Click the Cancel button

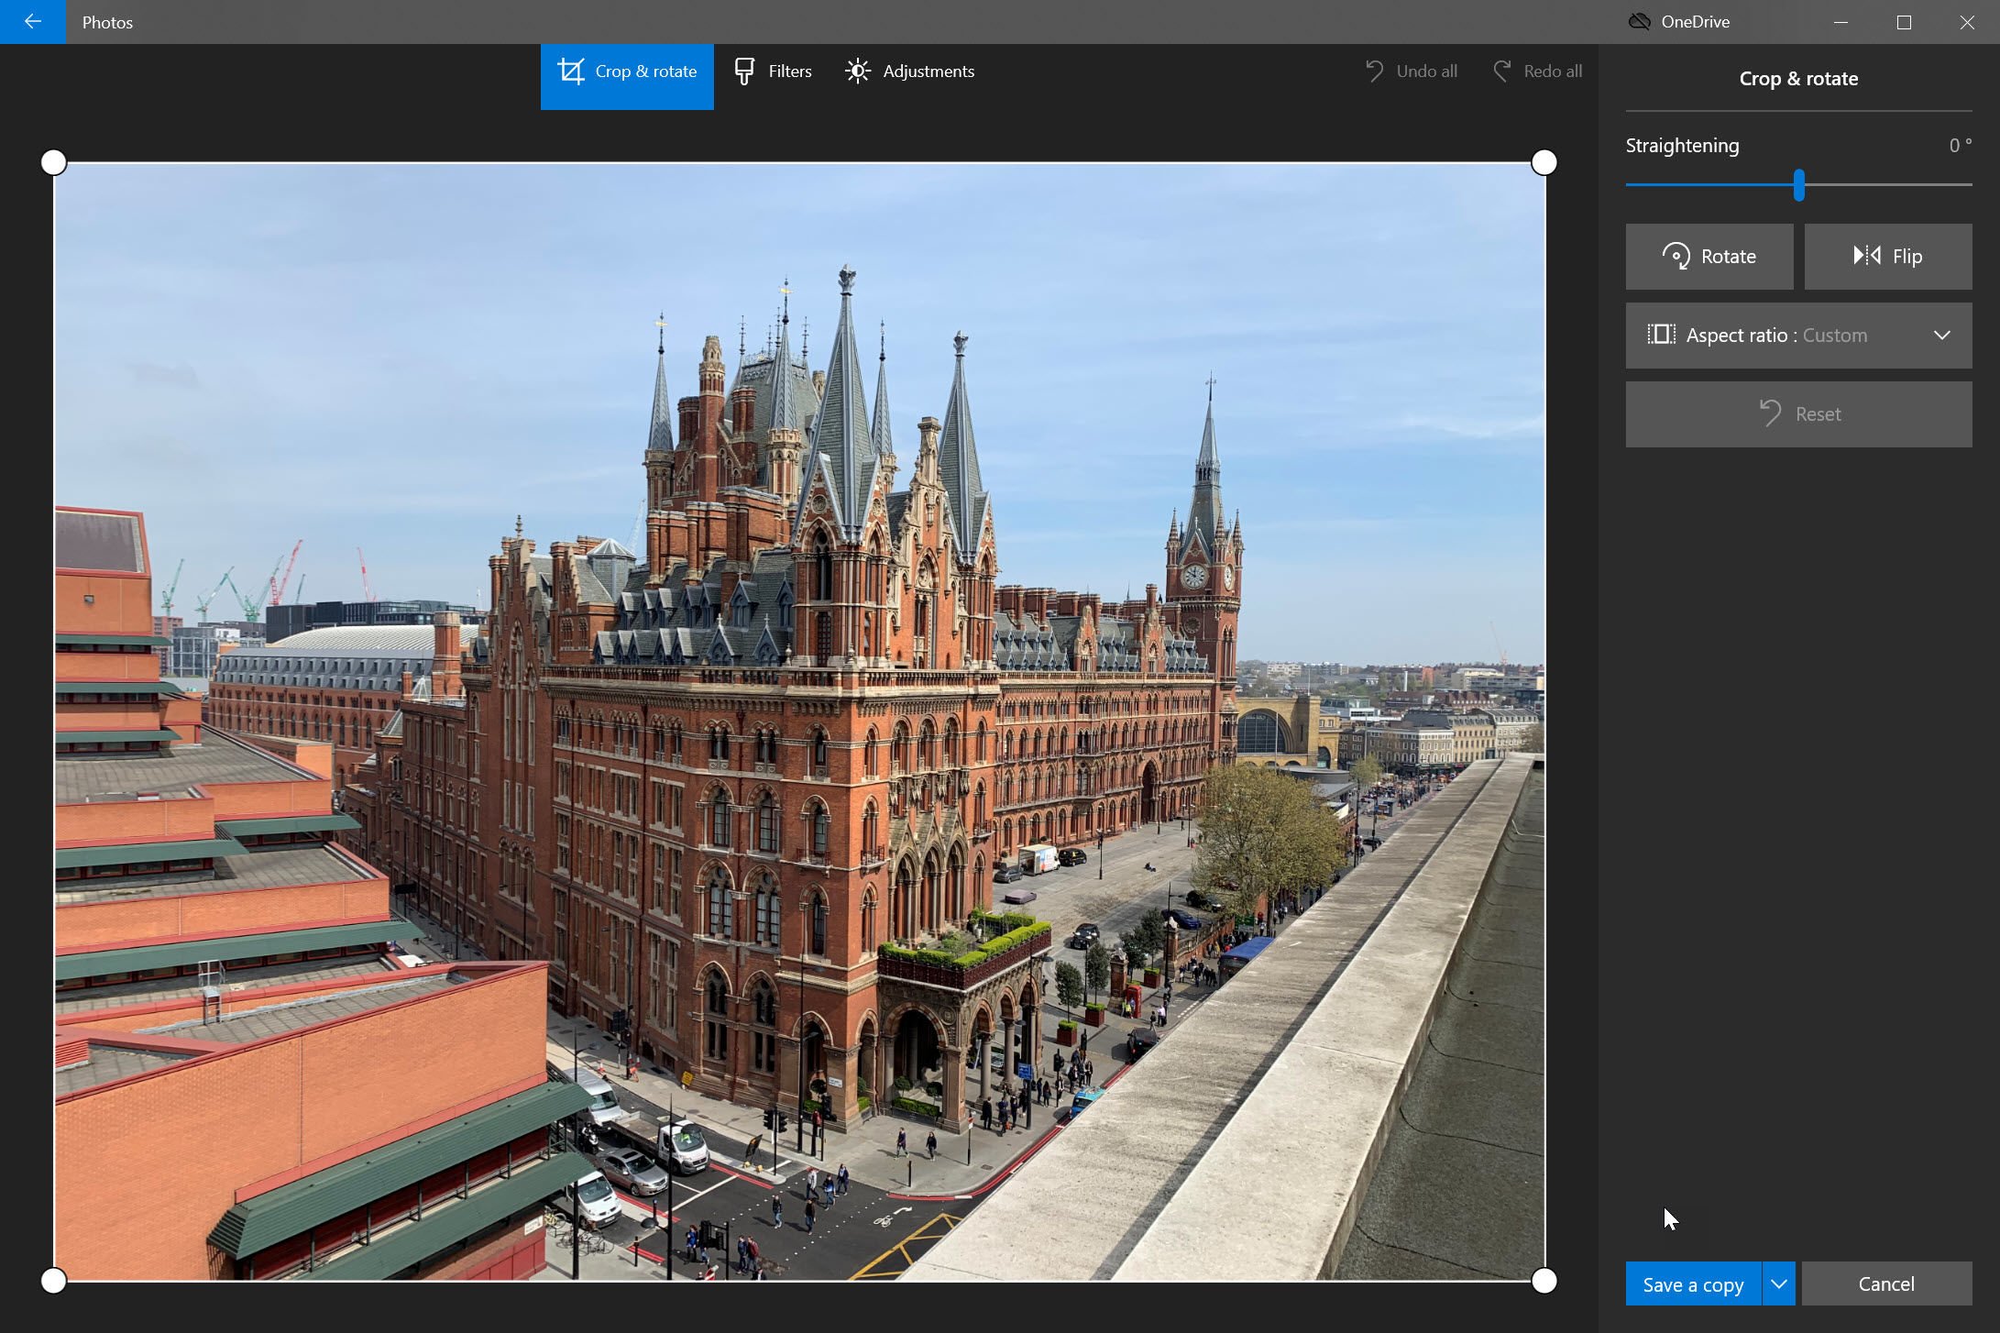point(1887,1283)
